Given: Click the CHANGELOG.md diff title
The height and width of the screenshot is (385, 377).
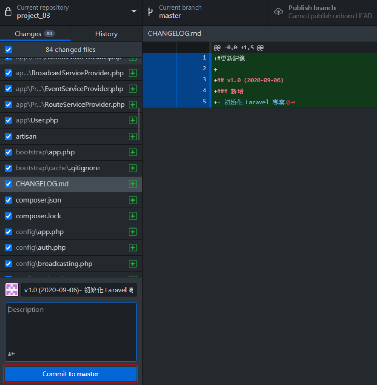Looking at the screenshot, I should pos(174,33).
